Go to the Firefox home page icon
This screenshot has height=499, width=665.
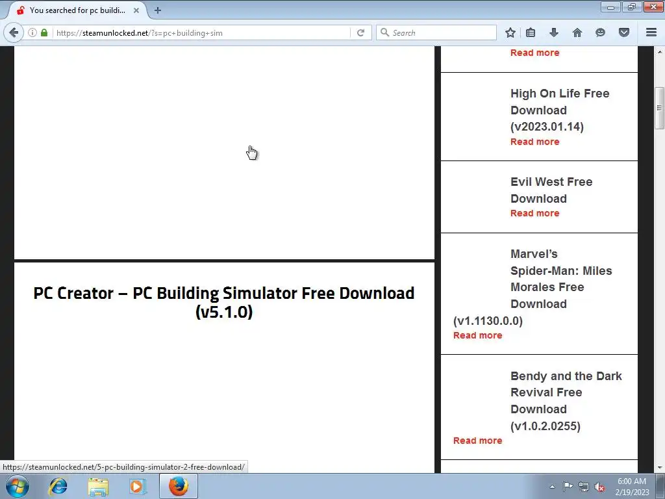tap(577, 32)
